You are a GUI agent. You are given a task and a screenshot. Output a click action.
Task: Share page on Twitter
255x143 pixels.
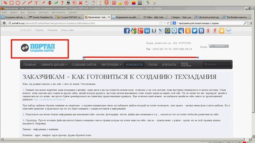[x=194, y=31]
